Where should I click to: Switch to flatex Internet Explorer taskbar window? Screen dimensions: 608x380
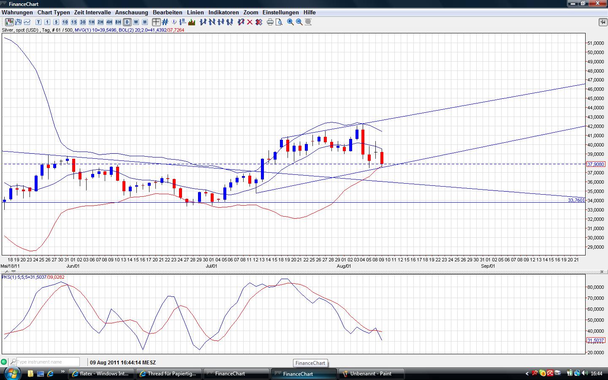click(102, 374)
